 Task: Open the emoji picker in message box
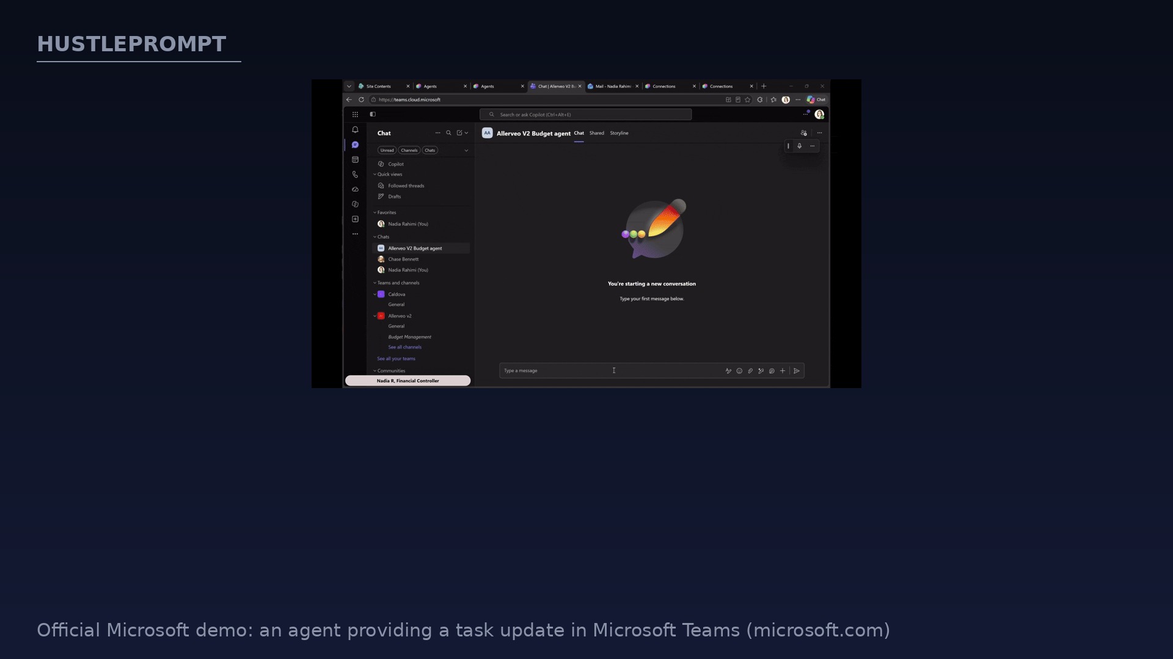739,371
